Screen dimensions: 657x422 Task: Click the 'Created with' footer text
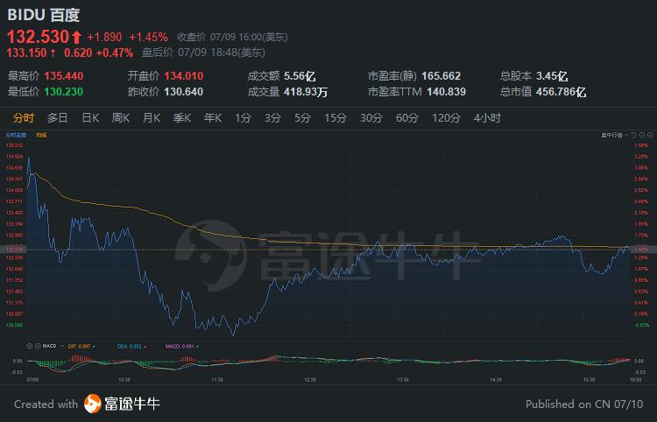(x=46, y=404)
